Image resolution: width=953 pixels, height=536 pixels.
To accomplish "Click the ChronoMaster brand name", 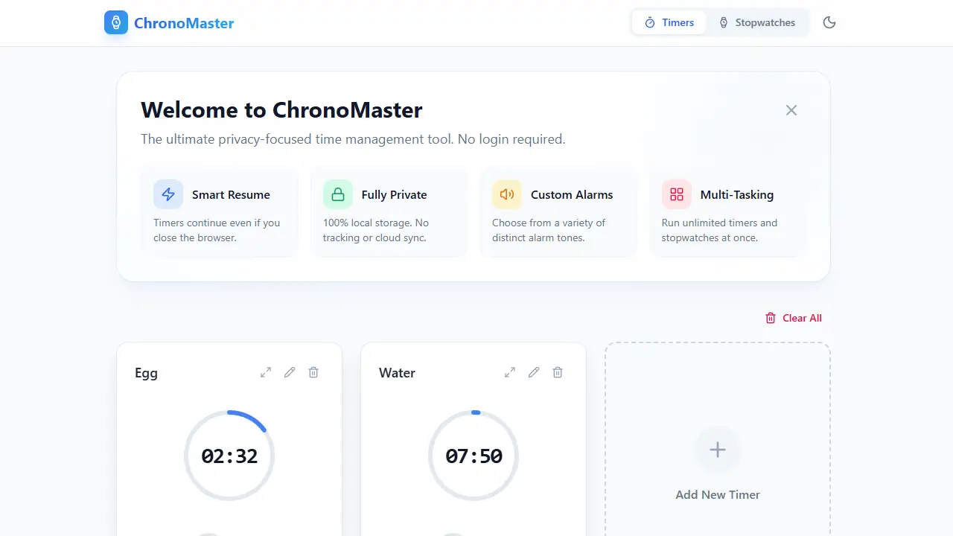I will [x=184, y=23].
